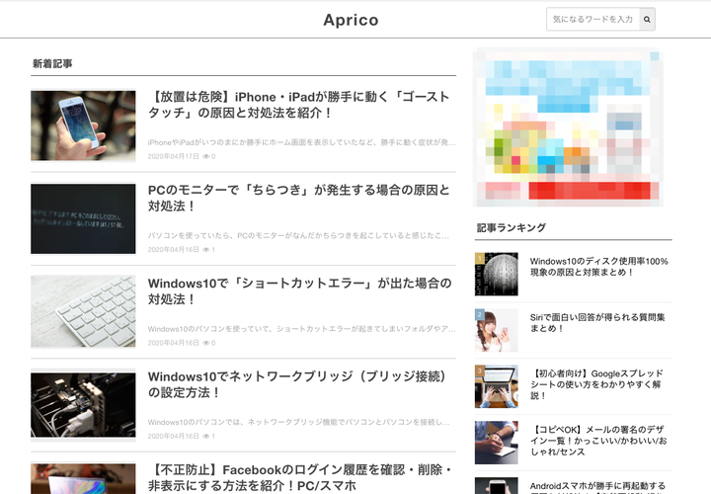
Task: Select Facebook article laptop thumbnail
Action: click(83, 478)
